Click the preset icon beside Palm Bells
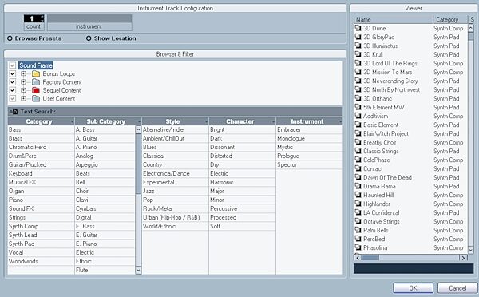 (358, 230)
